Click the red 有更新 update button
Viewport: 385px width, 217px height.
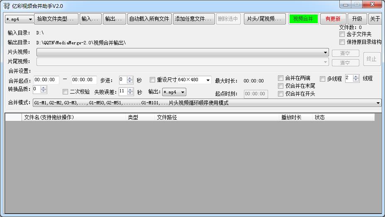coord(333,19)
